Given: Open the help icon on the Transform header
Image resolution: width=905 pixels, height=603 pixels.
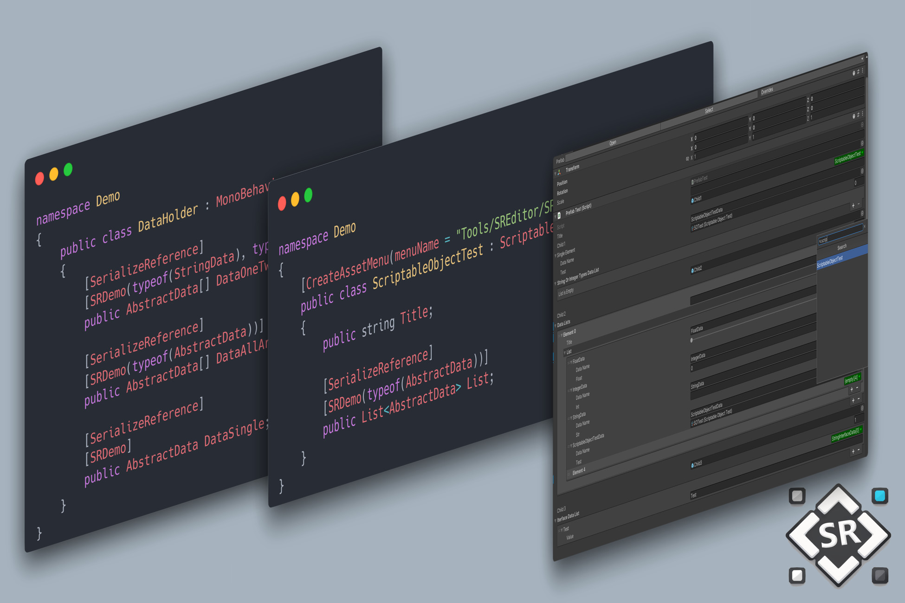Looking at the screenshot, I should [x=854, y=73].
